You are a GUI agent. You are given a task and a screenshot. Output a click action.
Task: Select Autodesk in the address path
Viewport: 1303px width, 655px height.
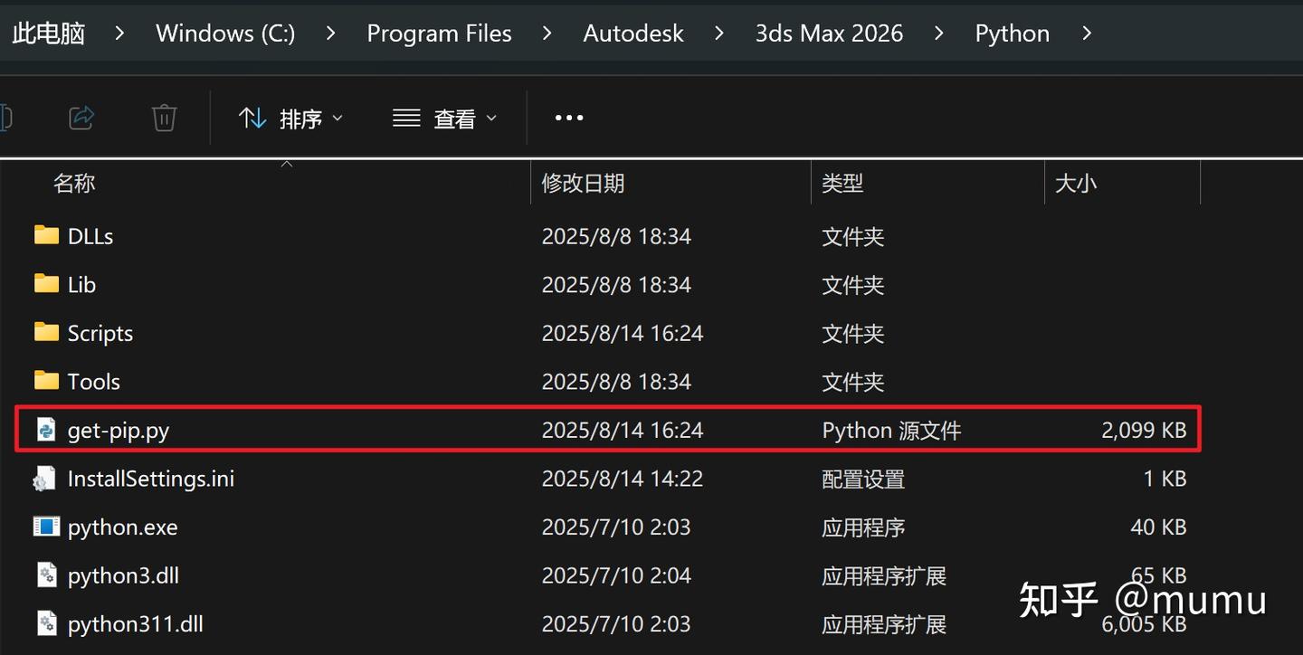pos(633,33)
